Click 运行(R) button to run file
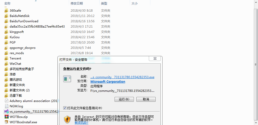Viewport: 258px width, 125px height. pos(124,99)
